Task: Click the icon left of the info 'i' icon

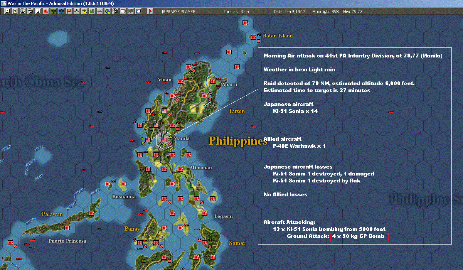Action: coord(30,11)
